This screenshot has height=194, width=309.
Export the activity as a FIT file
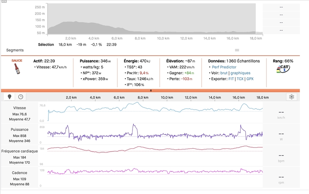pyautogui.click(x=231, y=79)
